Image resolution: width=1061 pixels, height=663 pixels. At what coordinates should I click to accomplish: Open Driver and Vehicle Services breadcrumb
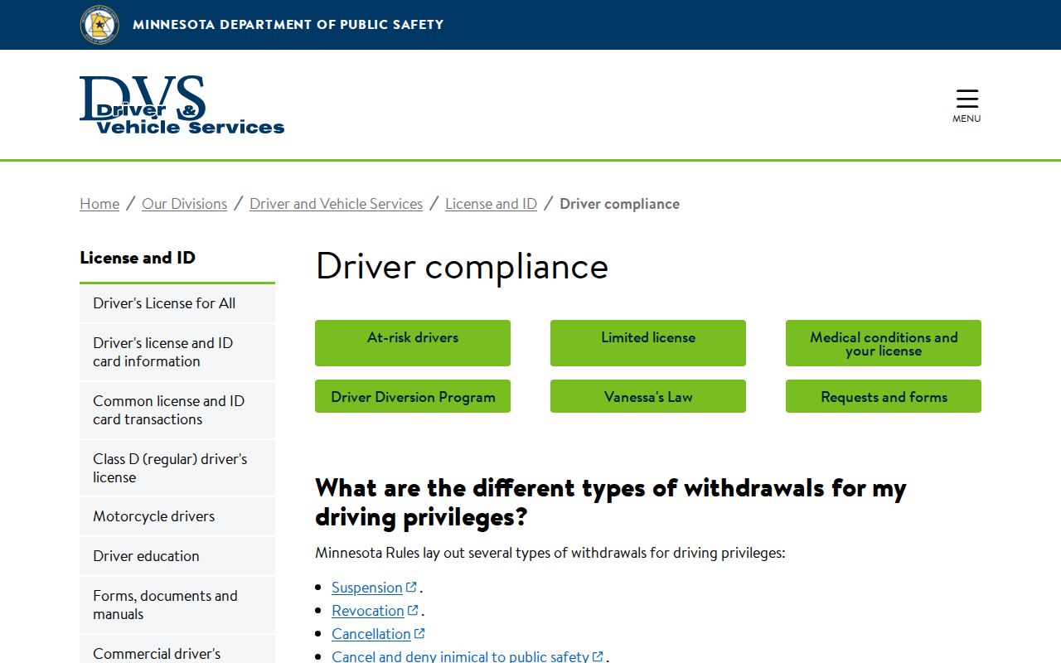[336, 204]
